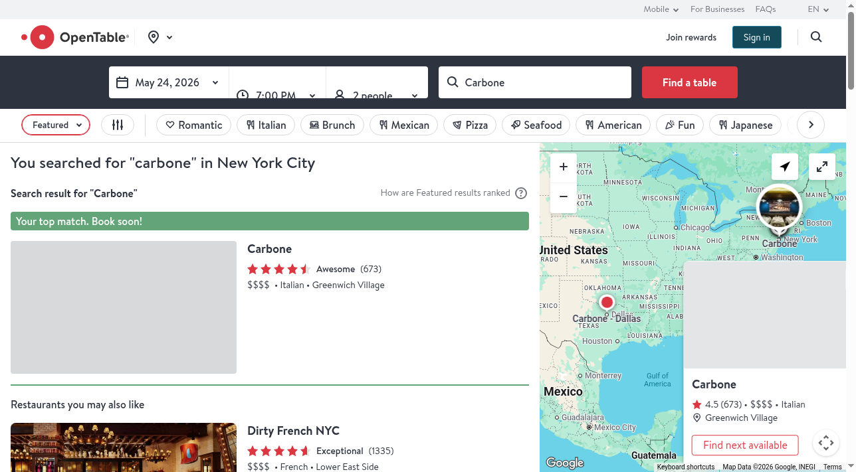Click Sign in button
The width and height of the screenshot is (856, 472).
[x=757, y=37]
